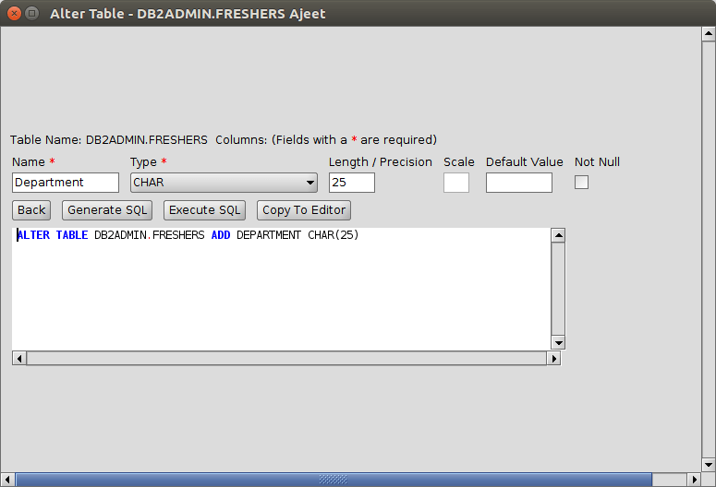This screenshot has height=487, width=716.
Task: Click inside the ALTER TABLE SQL text area
Action: pyautogui.click(x=277, y=286)
